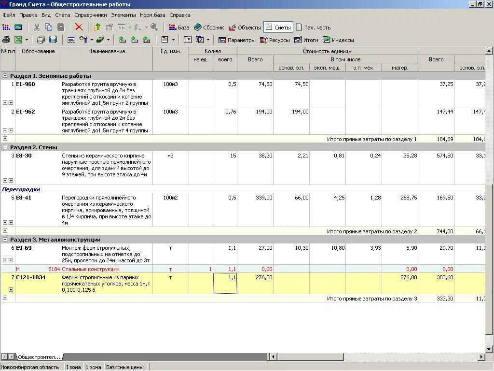Click the yellow plus add-position icon
The image size is (494, 371).
point(83,40)
